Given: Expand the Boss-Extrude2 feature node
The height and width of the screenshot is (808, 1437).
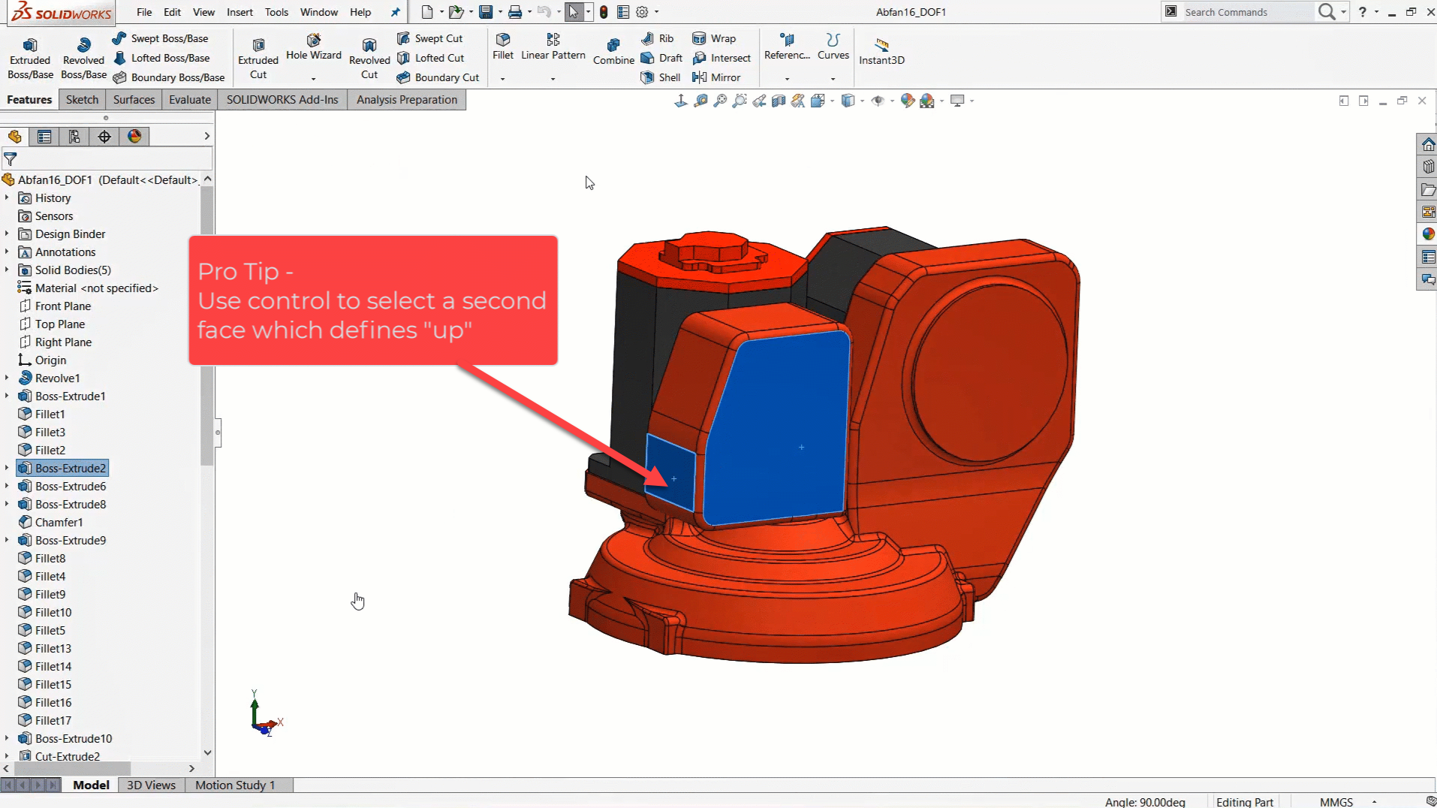Looking at the screenshot, I should pyautogui.click(x=7, y=469).
